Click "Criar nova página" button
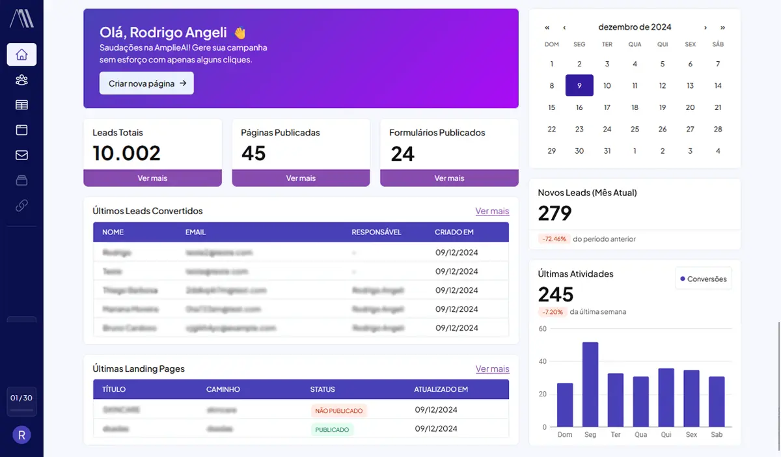The width and height of the screenshot is (781, 457). [146, 83]
